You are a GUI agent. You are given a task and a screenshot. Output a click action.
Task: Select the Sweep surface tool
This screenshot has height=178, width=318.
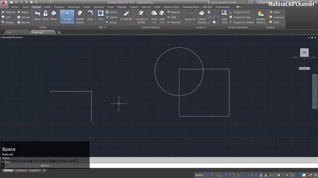[x=7, y=22]
